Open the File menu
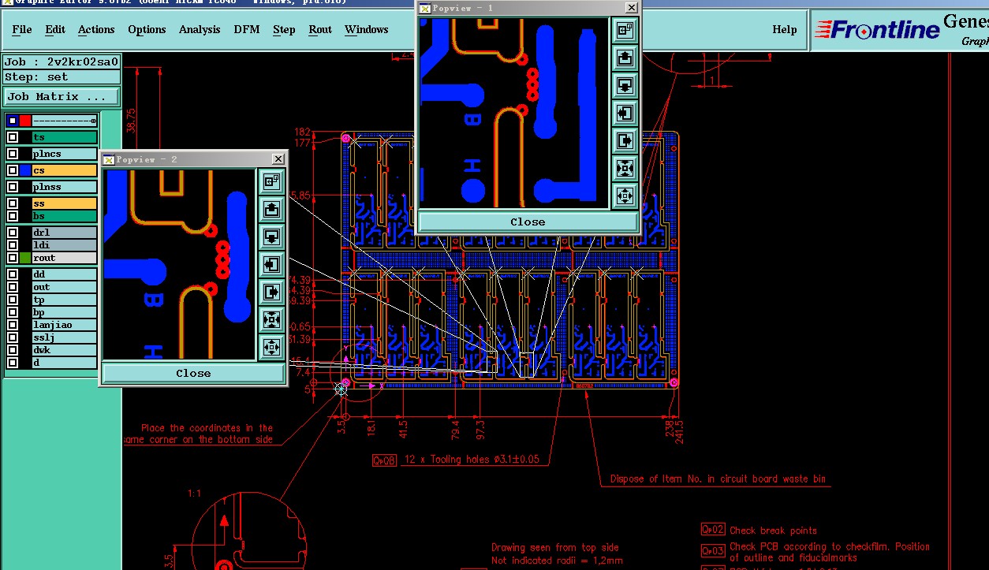 coord(22,30)
